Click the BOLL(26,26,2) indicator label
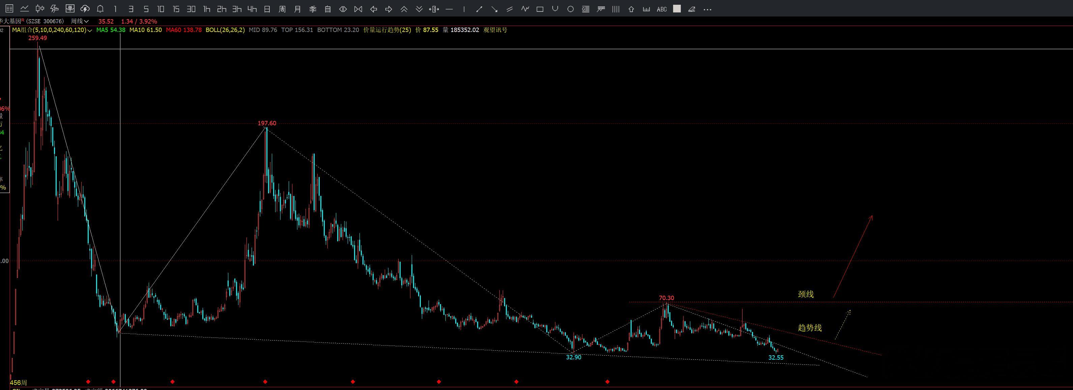1073x390 pixels. pyautogui.click(x=225, y=30)
